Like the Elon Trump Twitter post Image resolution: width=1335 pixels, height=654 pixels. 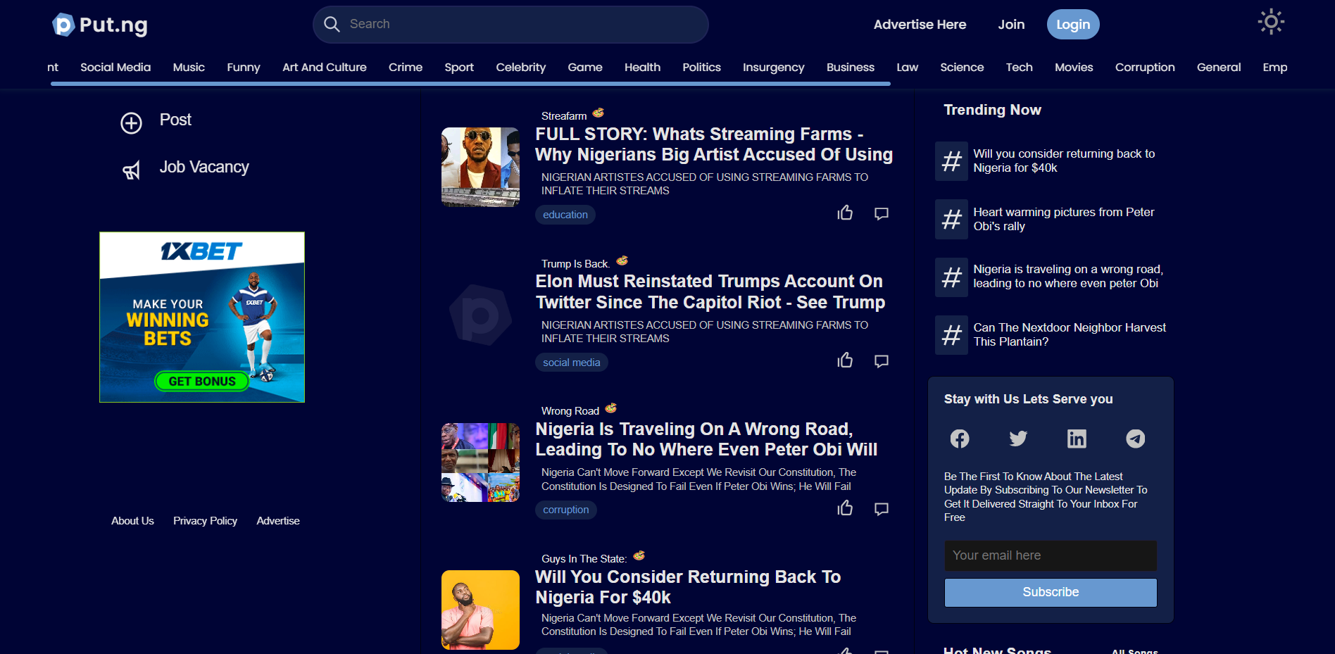845,361
